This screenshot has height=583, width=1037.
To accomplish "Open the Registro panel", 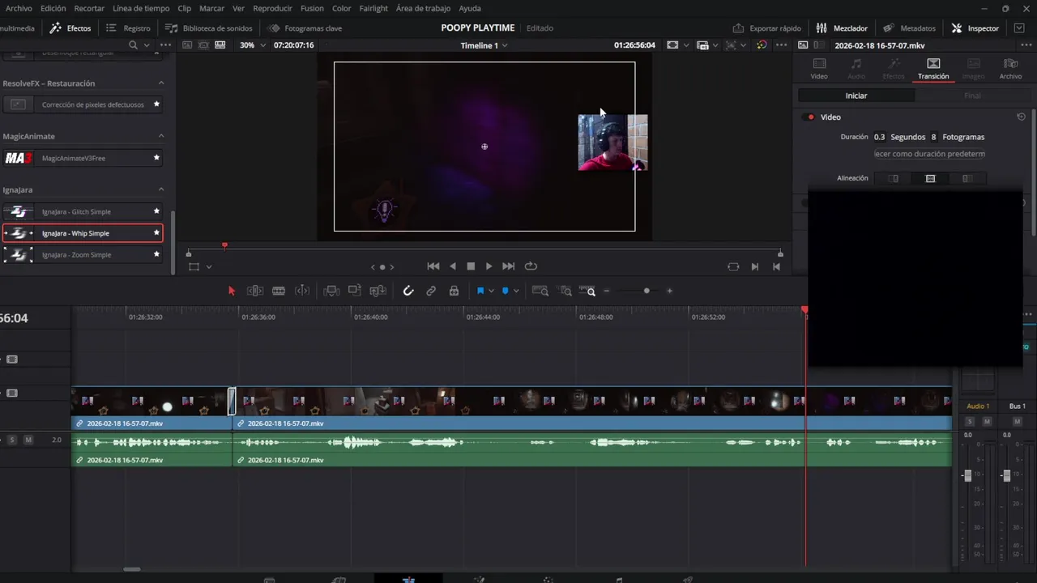I will click(x=129, y=28).
